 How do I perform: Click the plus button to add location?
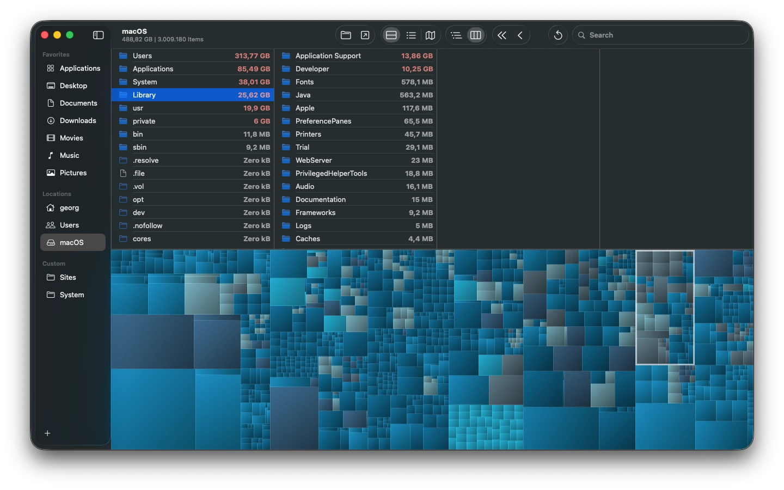[x=47, y=433]
